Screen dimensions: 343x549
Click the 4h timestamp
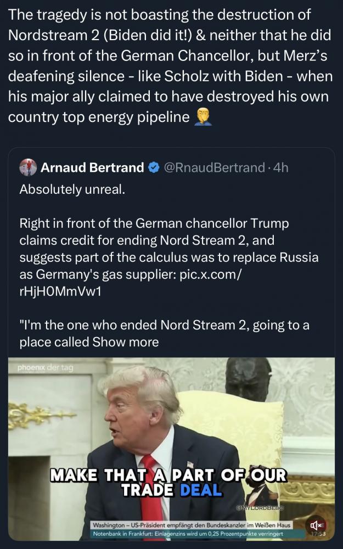[x=280, y=167]
